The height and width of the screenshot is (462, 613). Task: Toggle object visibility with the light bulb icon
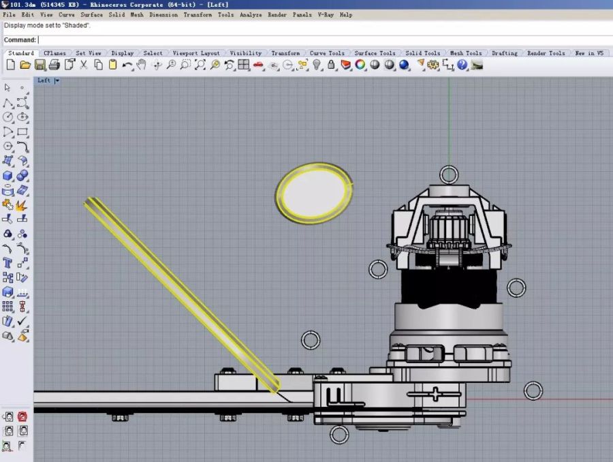tap(317, 65)
